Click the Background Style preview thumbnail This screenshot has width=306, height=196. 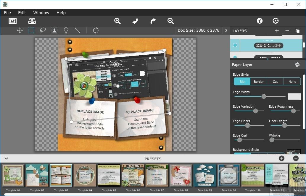(x=294, y=152)
